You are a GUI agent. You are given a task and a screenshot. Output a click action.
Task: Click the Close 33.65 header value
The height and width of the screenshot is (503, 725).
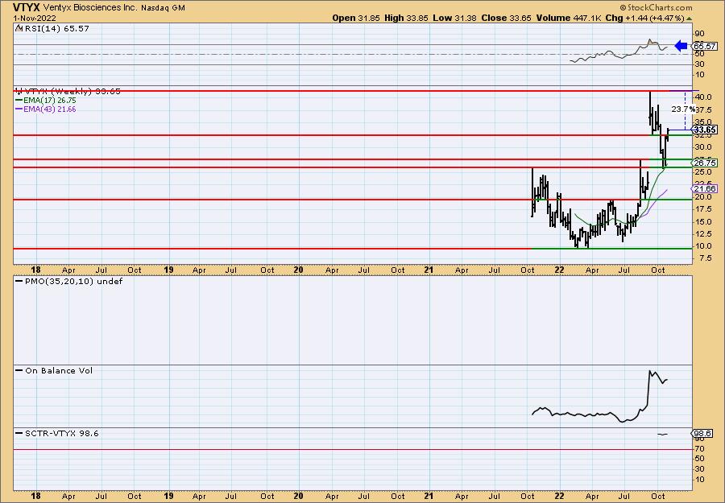pos(507,18)
